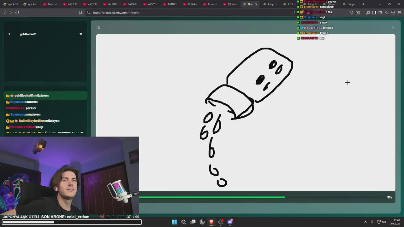This screenshot has width=404, height=227.
Task: Open OBS icon on the taskbar
Action: (221, 222)
